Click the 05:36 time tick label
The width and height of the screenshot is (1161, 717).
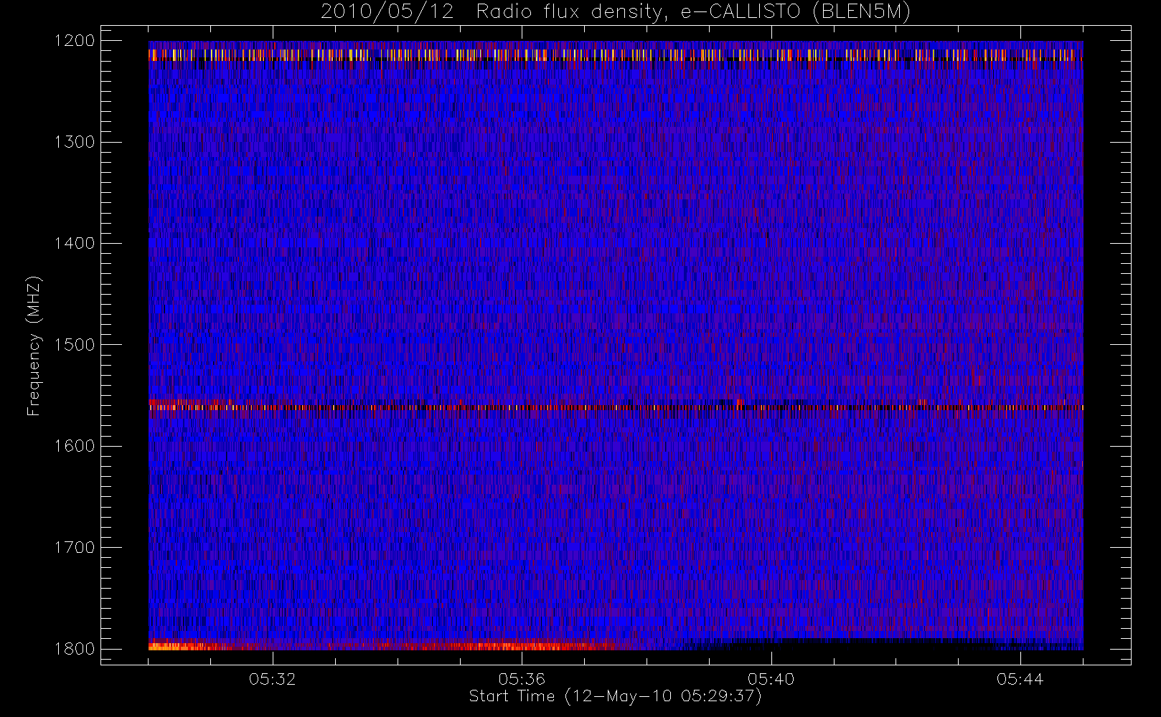tap(522, 679)
